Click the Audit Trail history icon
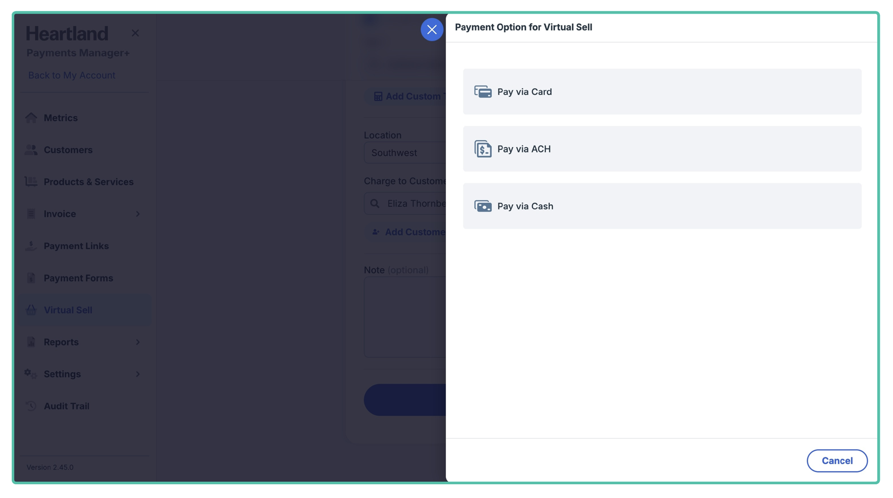 31,406
